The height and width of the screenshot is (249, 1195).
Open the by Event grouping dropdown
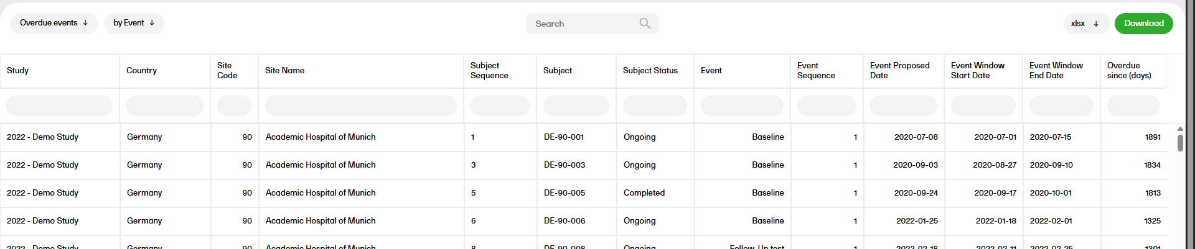(134, 23)
